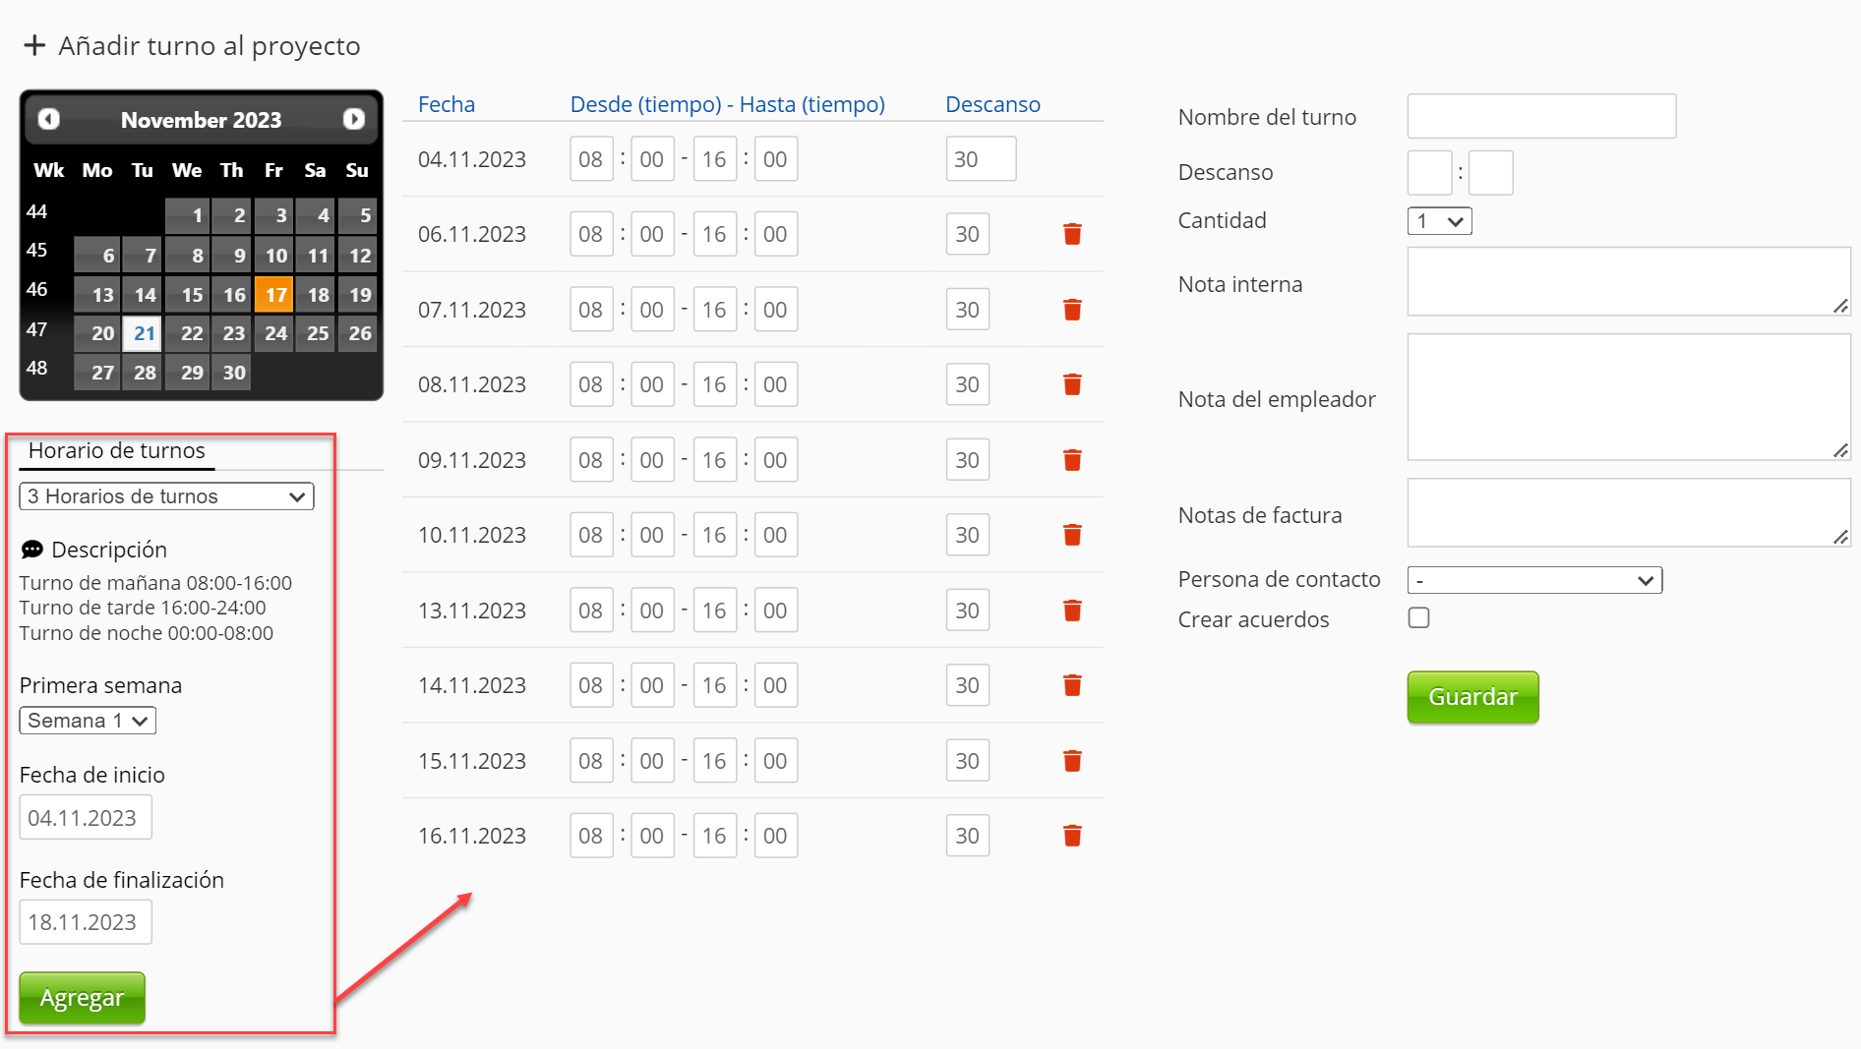Go to next month in calendar
Viewport: 1861px width, 1049px height.
tap(354, 119)
